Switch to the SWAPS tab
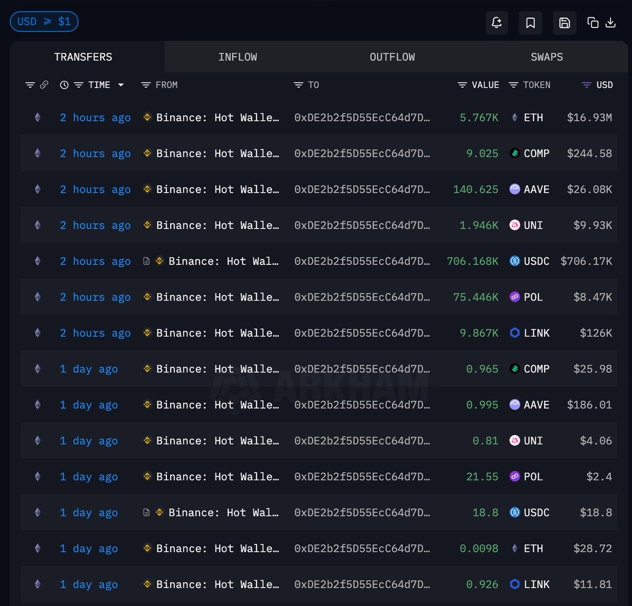This screenshot has height=606, width=632. tap(547, 57)
